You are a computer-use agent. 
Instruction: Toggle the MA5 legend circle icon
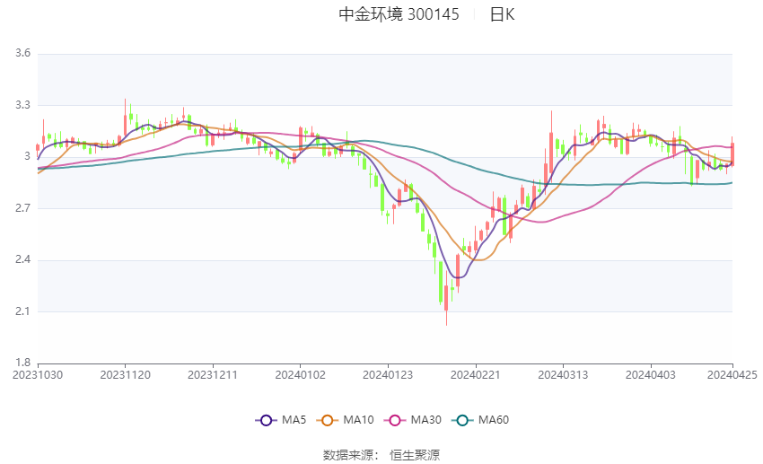pos(266,420)
